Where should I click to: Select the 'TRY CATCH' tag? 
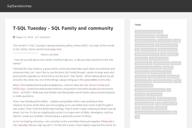pyautogui.click(x=148, y=108)
